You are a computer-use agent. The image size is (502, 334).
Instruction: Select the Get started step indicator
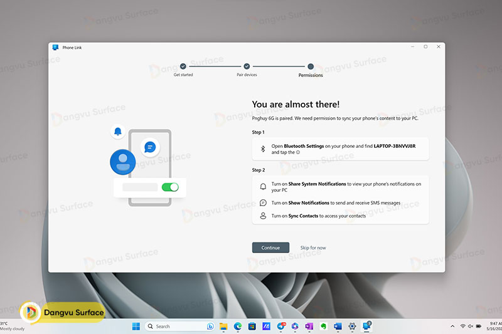(183, 66)
